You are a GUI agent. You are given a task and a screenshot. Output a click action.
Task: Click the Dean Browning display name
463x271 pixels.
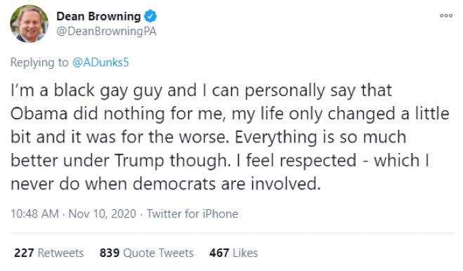(98, 16)
